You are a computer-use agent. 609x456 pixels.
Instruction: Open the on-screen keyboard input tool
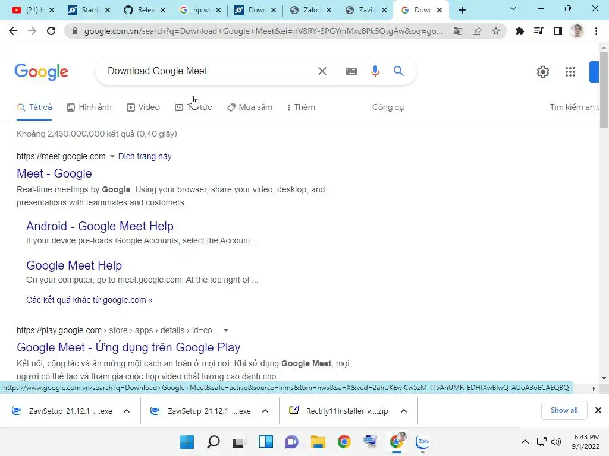click(x=351, y=71)
